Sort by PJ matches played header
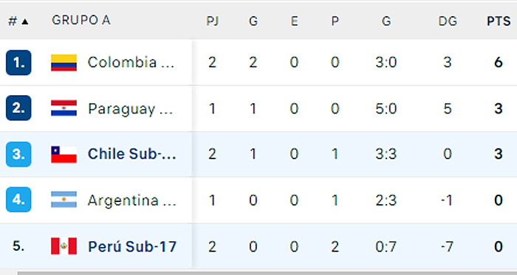 (213, 21)
